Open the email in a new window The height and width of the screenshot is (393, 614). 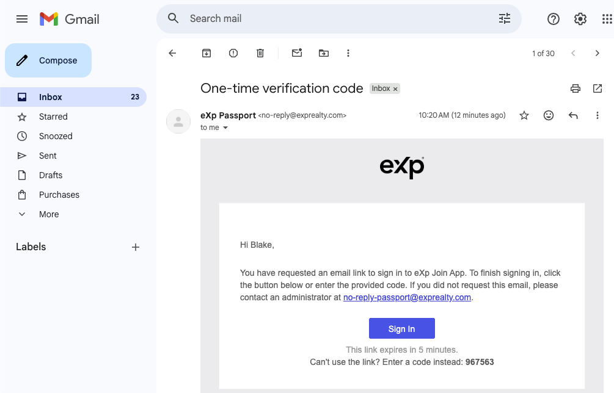coord(598,88)
